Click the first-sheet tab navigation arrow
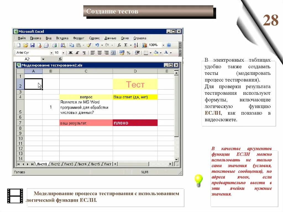 pos(19,164)
